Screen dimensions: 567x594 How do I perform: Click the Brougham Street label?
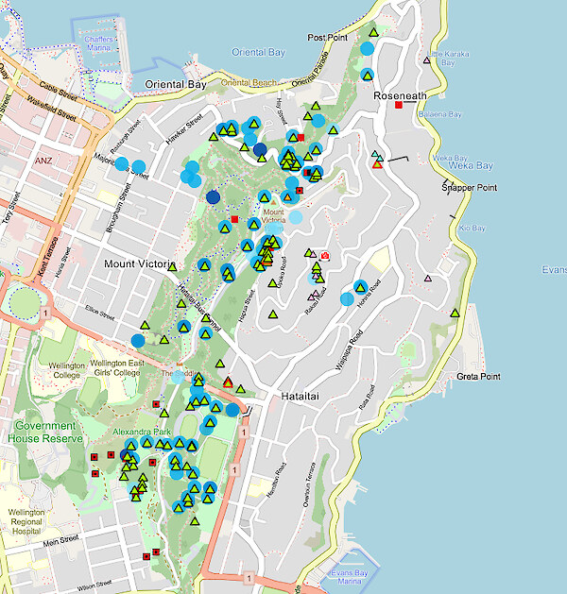click(x=119, y=208)
